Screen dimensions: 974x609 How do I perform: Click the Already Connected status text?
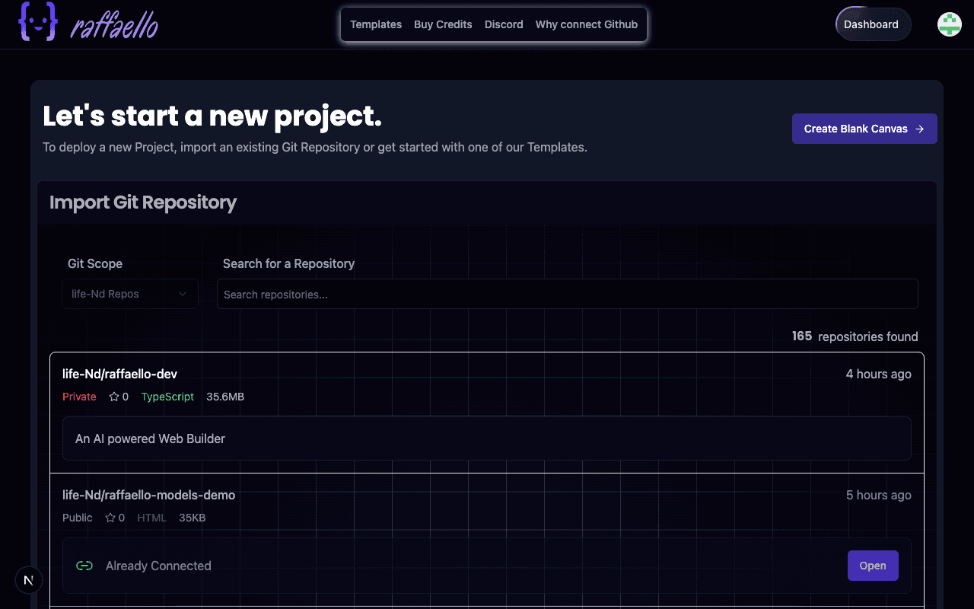tap(158, 566)
